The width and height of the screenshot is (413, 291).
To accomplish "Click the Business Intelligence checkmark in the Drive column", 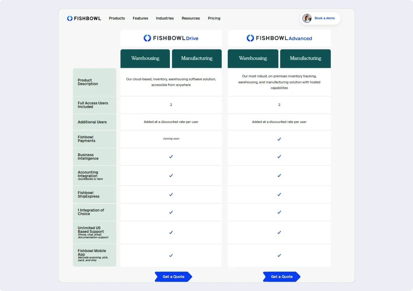I will click(171, 157).
